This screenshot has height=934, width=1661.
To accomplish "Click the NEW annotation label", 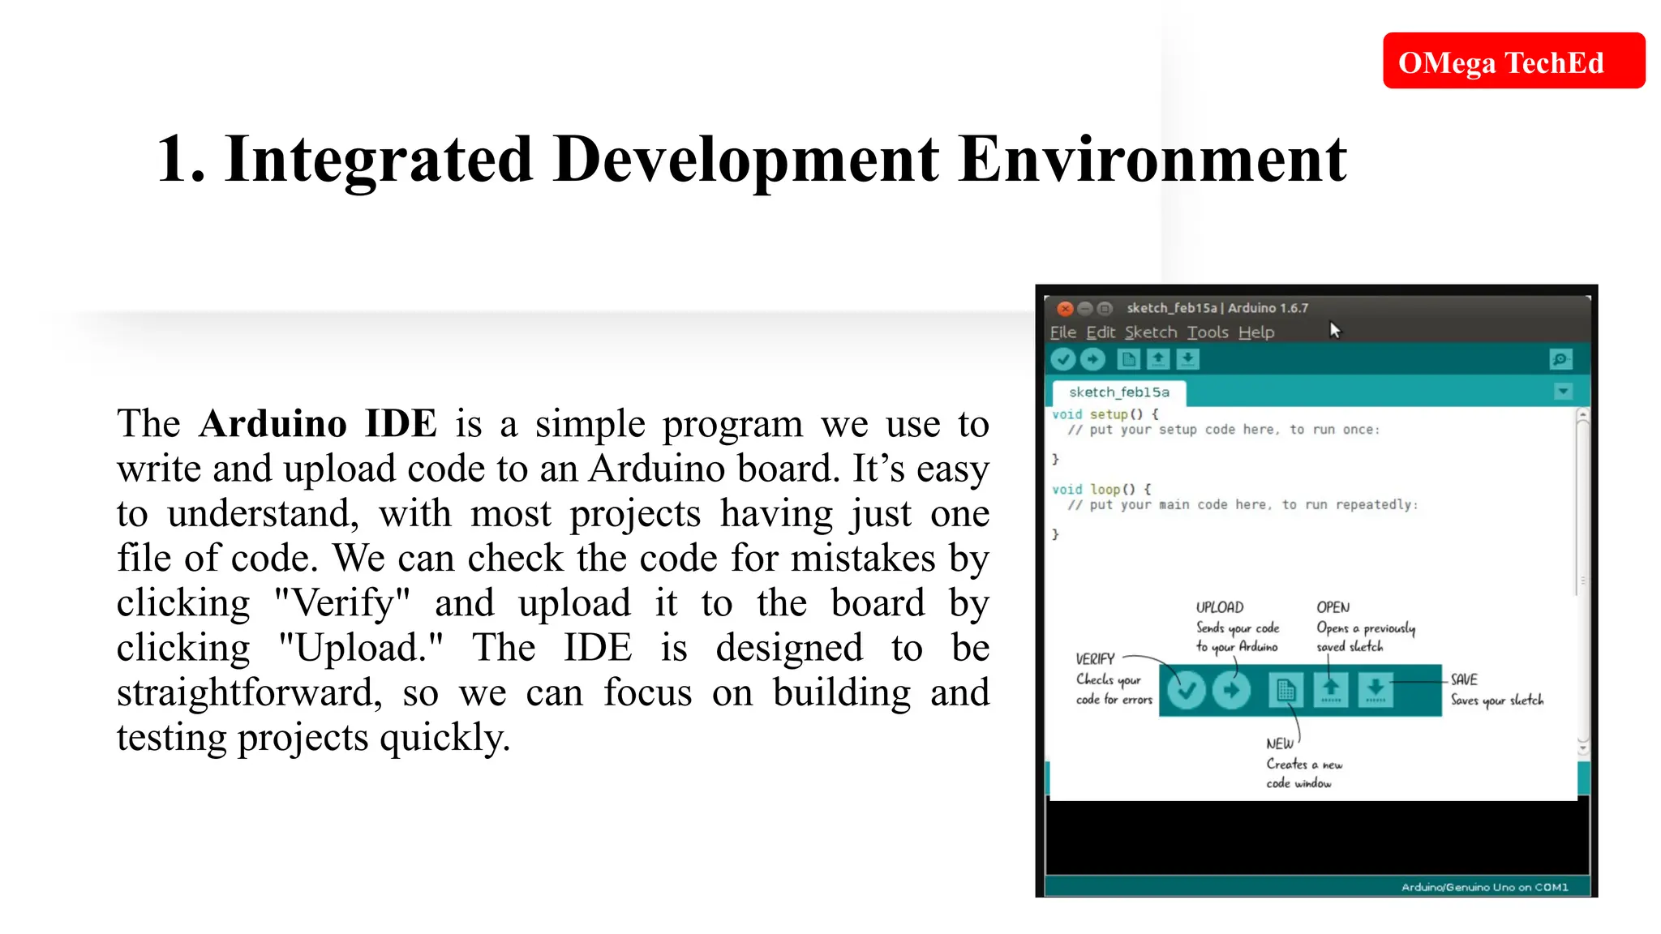I will click(1280, 743).
